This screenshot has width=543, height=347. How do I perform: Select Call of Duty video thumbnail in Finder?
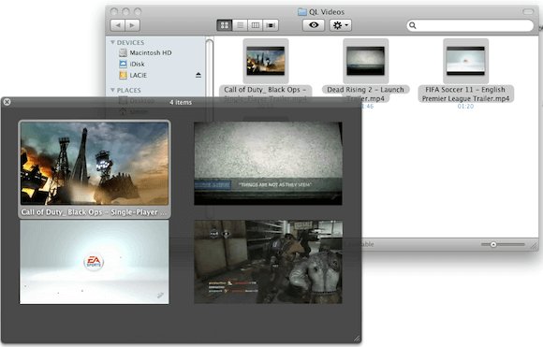pos(266,61)
